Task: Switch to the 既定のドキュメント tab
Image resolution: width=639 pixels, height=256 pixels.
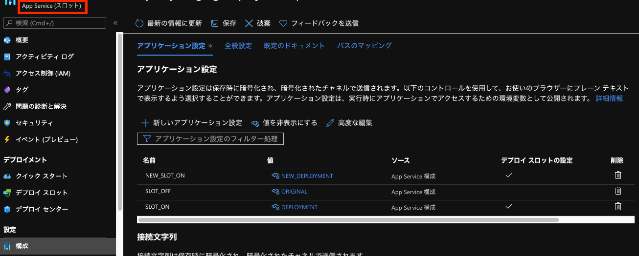Action: tap(294, 45)
